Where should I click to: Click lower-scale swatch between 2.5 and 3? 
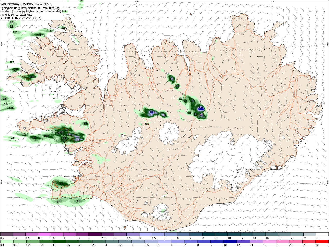click(99, 241)
